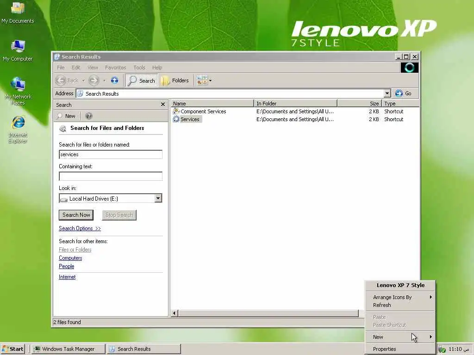This screenshot has height=355, width=474.
Task: Open the Help menu
Action: click(x=157, y=67)
